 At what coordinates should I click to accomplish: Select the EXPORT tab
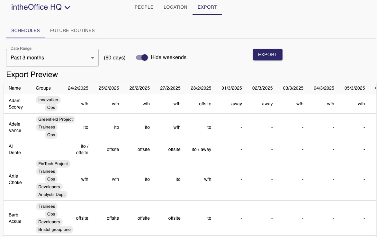click(207, 7)
